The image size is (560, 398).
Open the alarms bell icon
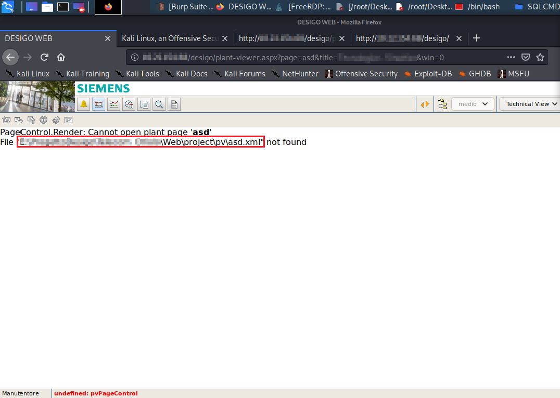click(x=84, y=104)
